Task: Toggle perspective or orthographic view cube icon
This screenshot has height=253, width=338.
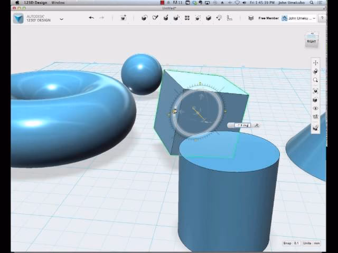Action: (x=316, y=100)
